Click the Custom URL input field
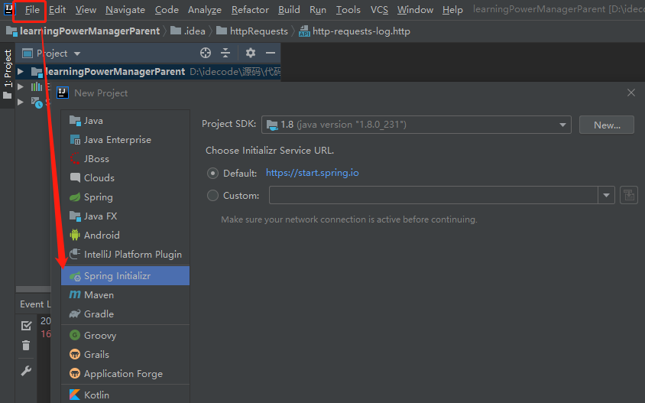The width and height of the screenshot is (645, 403). (433, 195)
